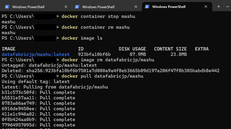Viewport: 231px width, 129px height.
Task: Click layer 0f8b424aa0b9 Pull complete line
Action: (39, 120)
